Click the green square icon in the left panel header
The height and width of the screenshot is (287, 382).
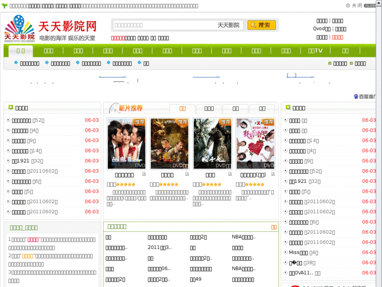click(11, 107)
